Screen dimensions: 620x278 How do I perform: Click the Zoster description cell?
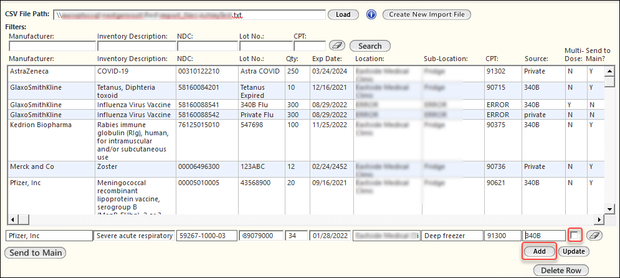pos(136,170)
